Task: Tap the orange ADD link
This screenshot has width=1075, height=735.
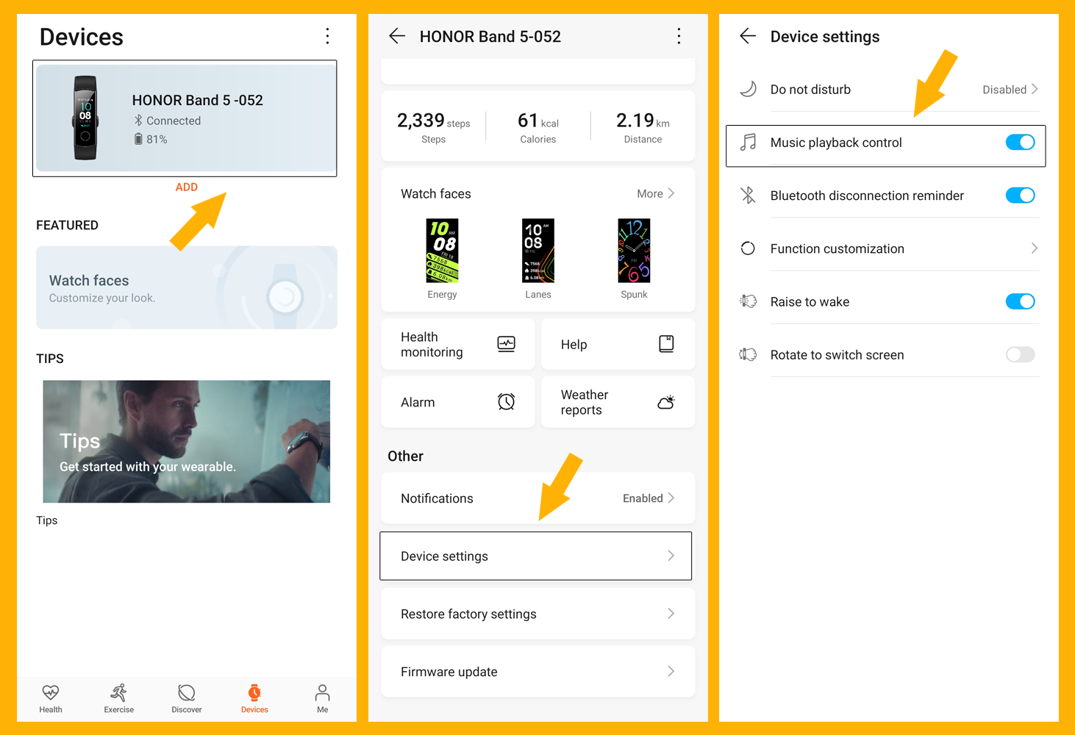Action: pos(186,187)
